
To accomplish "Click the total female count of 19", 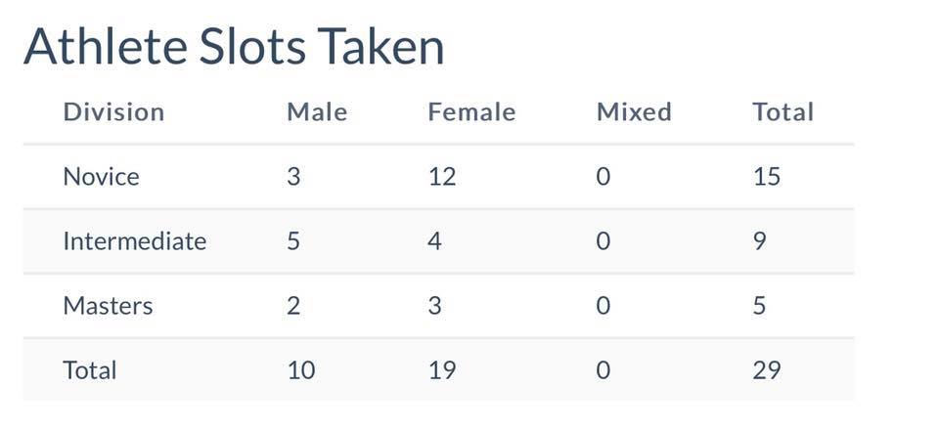I will pyautogui.click(x=442, y=370).
